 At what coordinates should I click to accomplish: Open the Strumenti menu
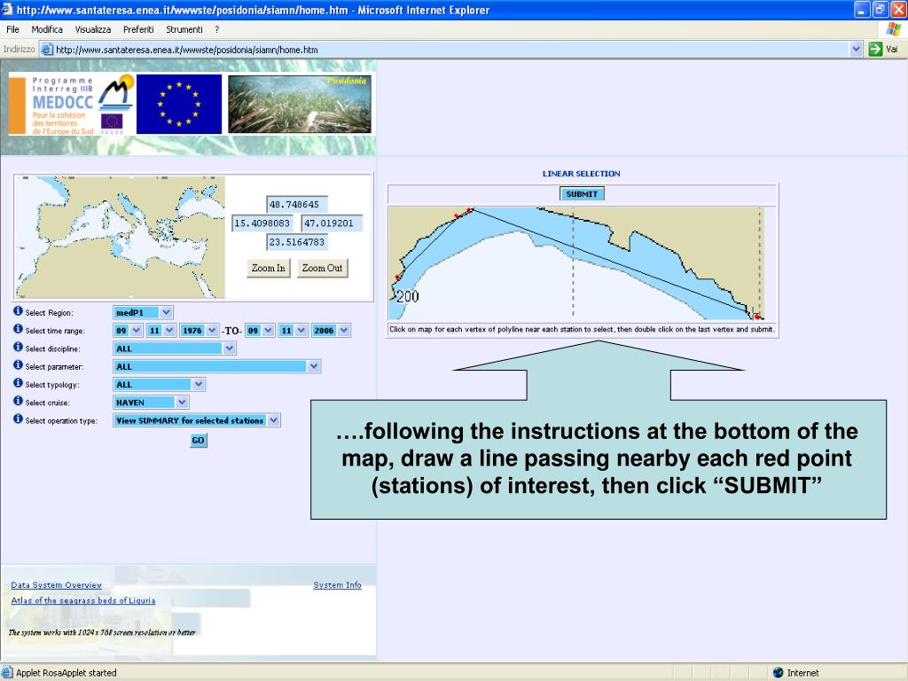tap(184, 29)
